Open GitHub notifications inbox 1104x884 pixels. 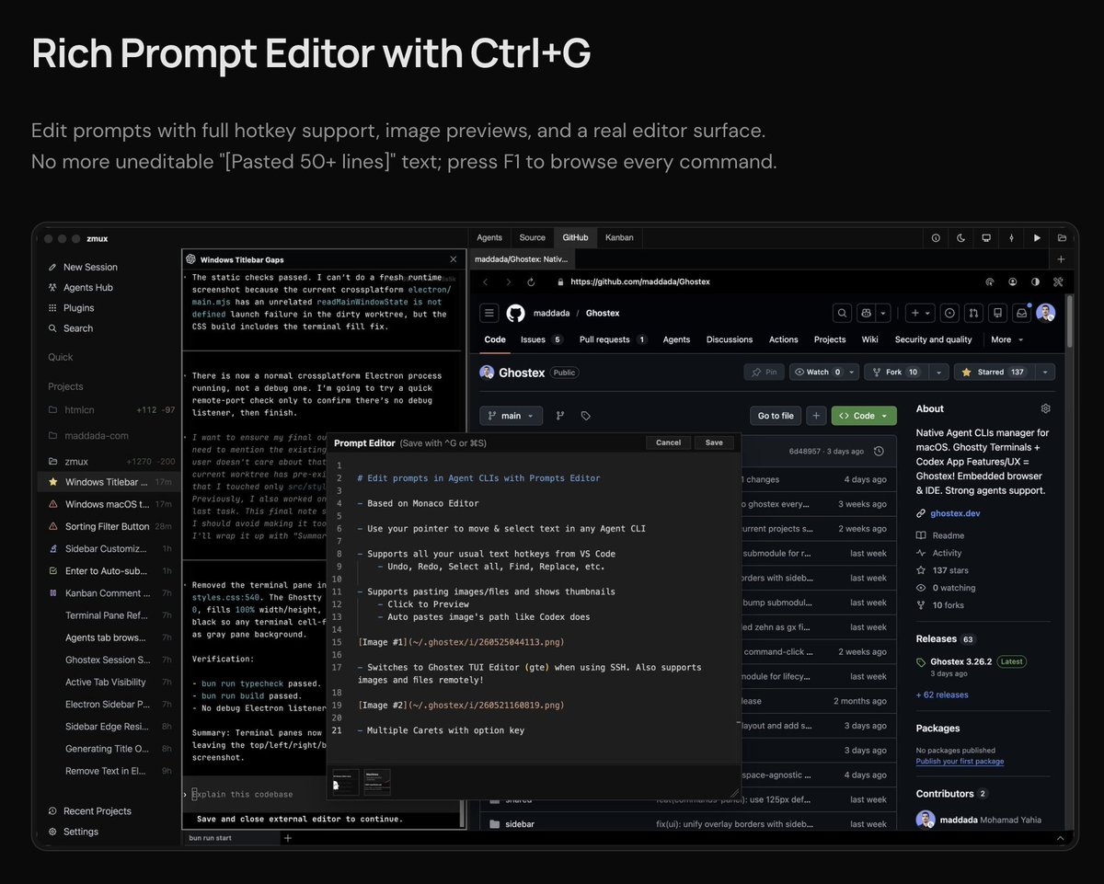coord(1021,313)
